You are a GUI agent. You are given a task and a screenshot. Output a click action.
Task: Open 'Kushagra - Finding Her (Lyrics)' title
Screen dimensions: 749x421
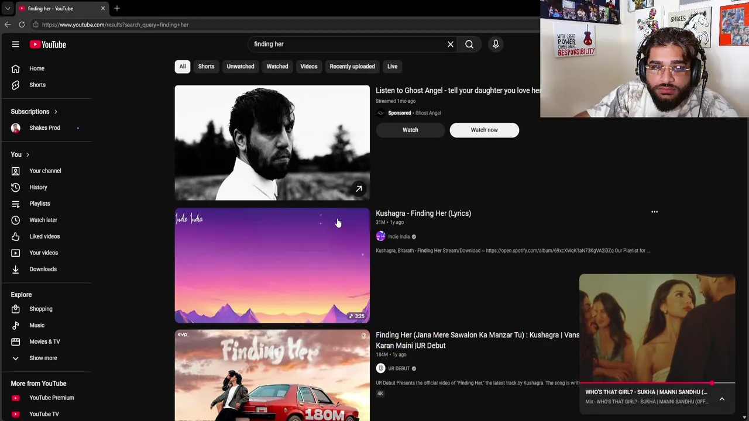(x=423, y=213)
